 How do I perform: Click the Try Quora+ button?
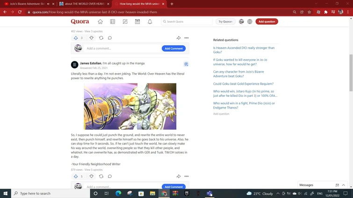coord(225,21)
